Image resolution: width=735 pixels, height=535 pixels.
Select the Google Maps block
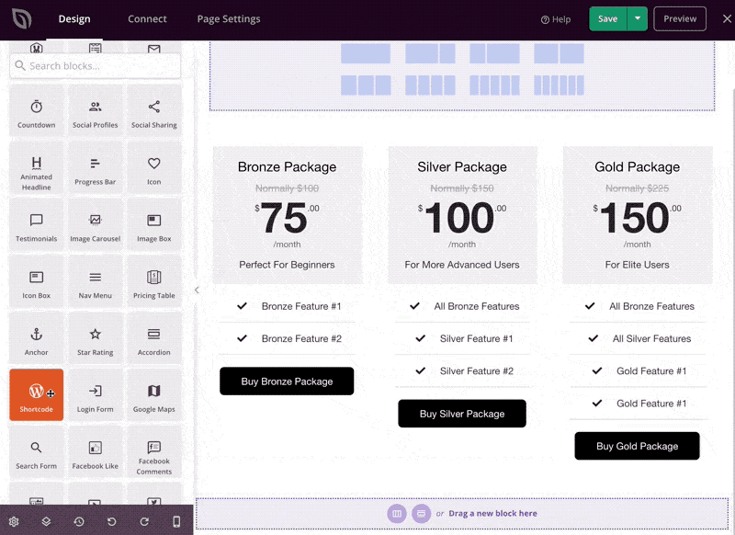click(x=153, y=396)
